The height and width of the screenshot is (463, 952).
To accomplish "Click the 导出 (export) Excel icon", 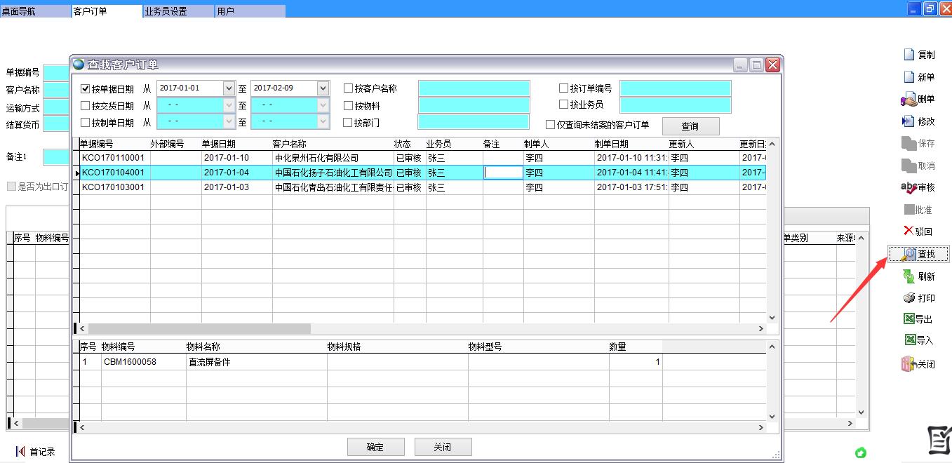I will pyautogui.click(x=909, y=319).
